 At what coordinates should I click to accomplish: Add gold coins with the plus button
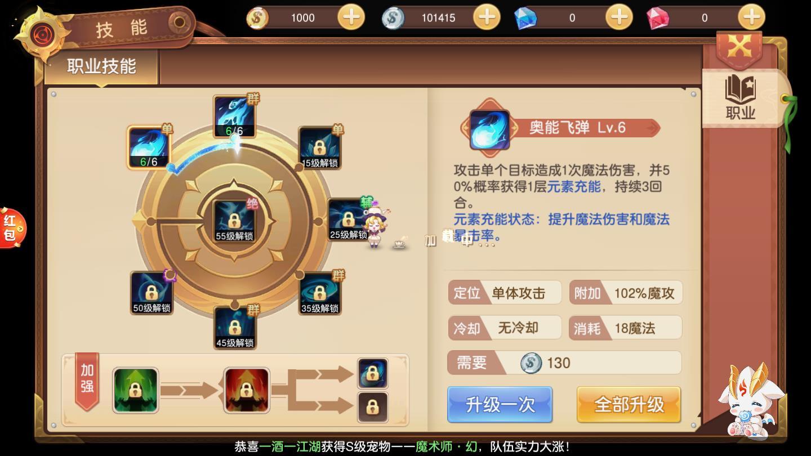pyautogui.click(x=351, y=17)
